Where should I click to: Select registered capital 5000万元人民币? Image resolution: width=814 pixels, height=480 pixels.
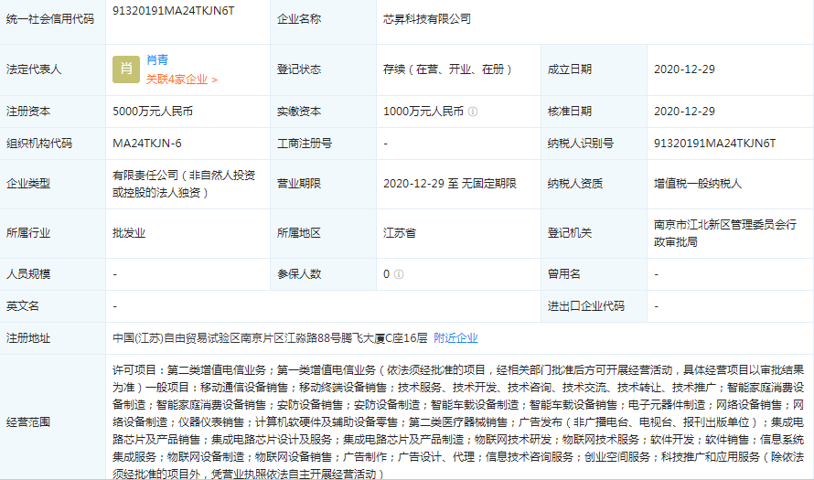pos(153,112)
